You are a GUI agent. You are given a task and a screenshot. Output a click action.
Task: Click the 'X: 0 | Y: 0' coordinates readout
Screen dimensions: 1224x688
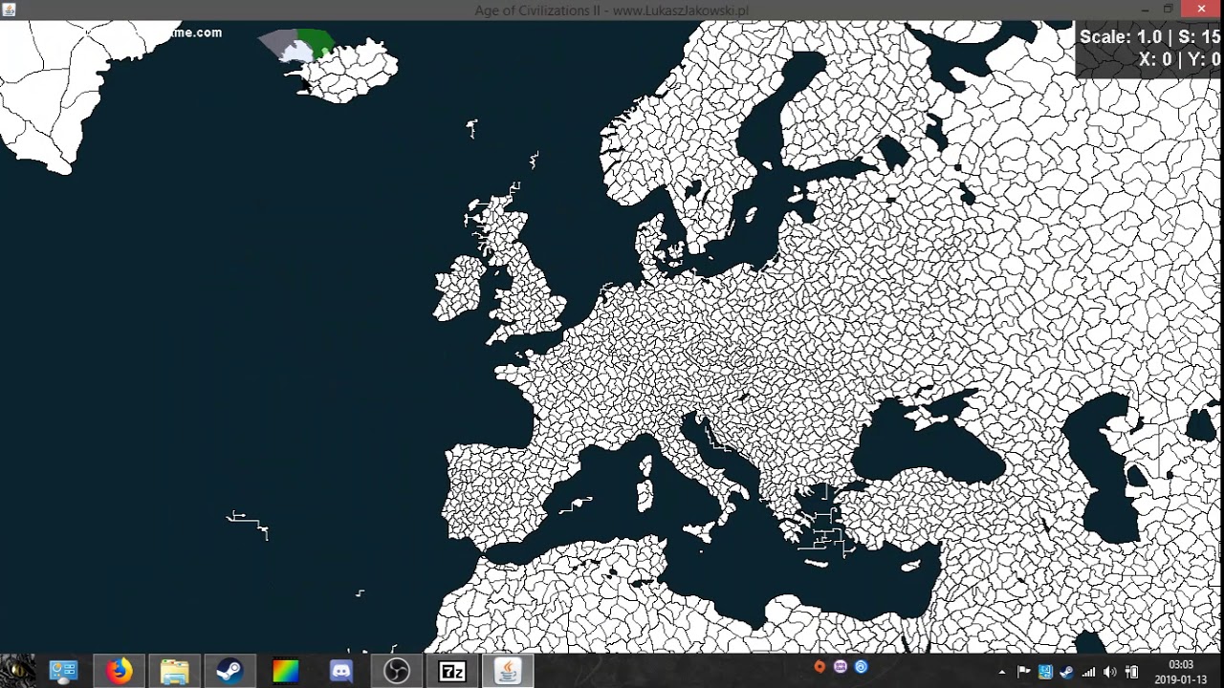[x=1179, y=59]
